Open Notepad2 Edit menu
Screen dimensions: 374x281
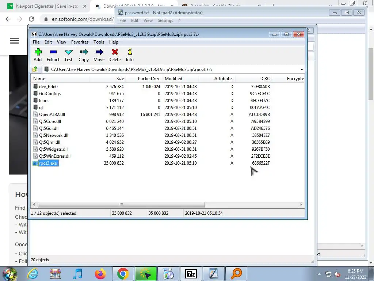[x=135, y=20]
